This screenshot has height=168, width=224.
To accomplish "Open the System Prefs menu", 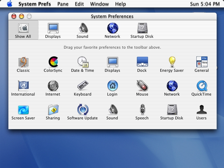I will (35, 4).
